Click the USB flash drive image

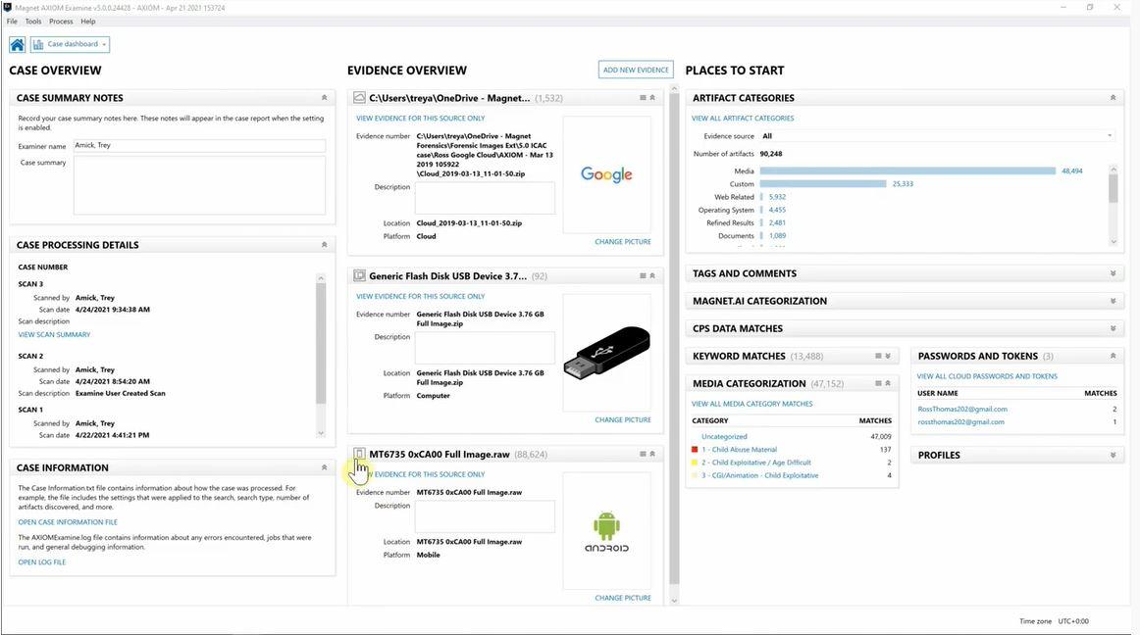[x=606, y=353]
